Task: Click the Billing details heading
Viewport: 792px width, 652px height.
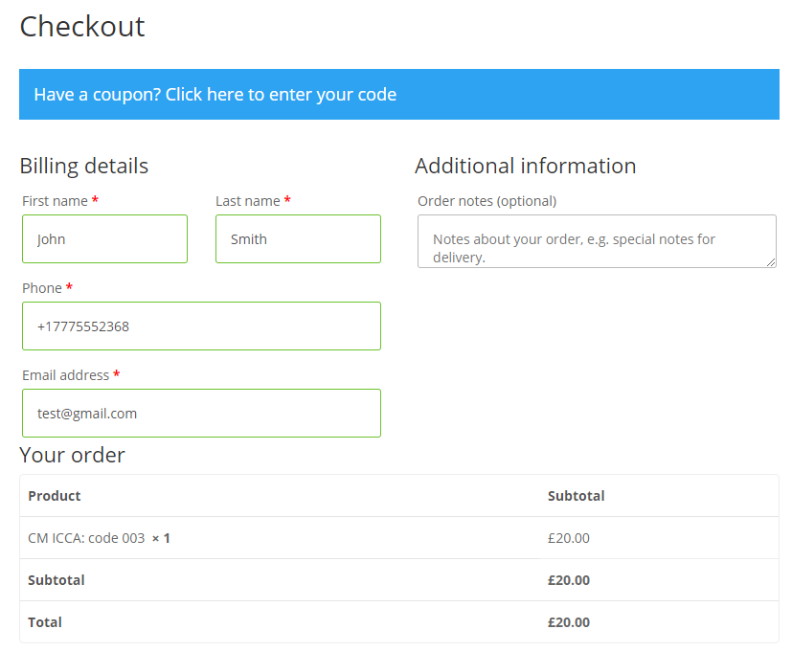Action: click(x=84, y=167)
